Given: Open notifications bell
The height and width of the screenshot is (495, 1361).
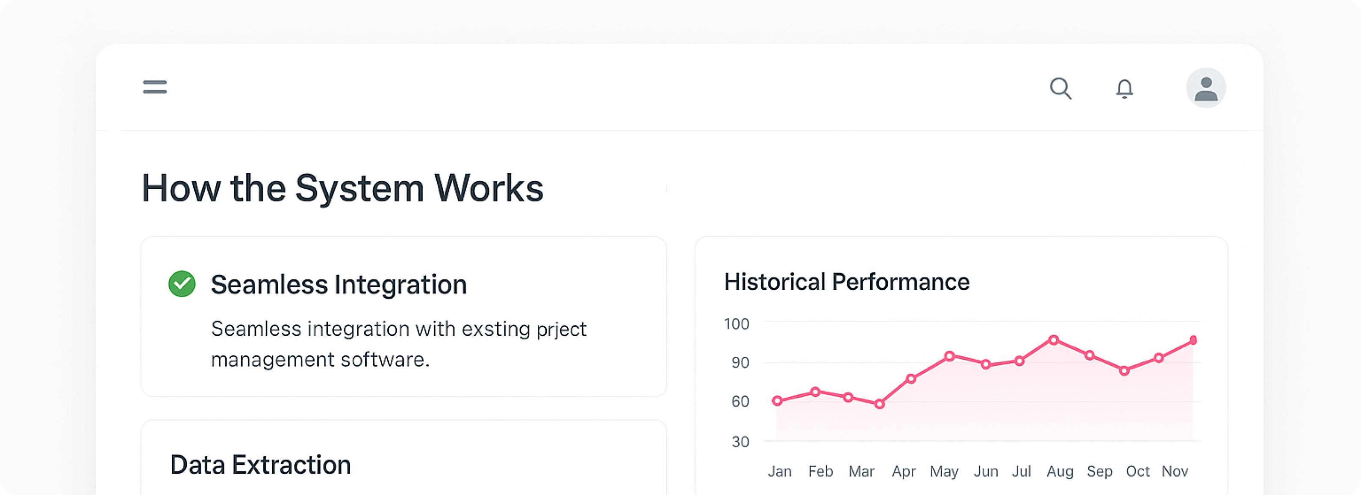Looking at the screenshot, I should pyautogui.click(x=1124, y=89).
